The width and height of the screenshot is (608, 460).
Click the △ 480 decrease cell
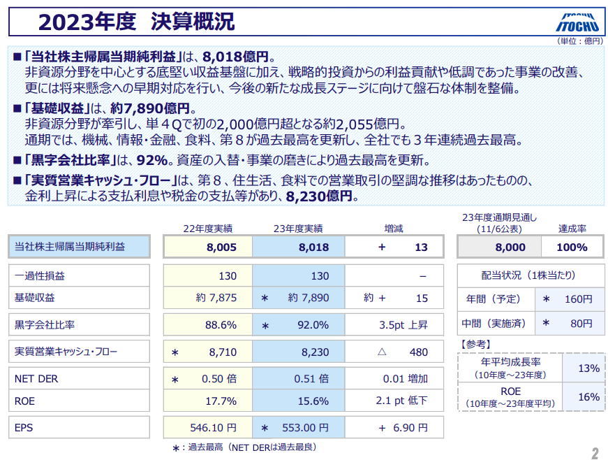tap(394, 352)
